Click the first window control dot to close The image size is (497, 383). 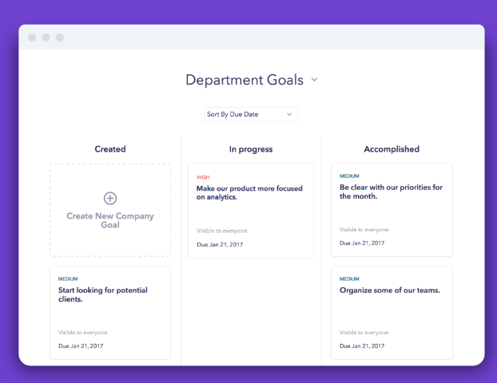pyautogui.click(x=32, y=38)
